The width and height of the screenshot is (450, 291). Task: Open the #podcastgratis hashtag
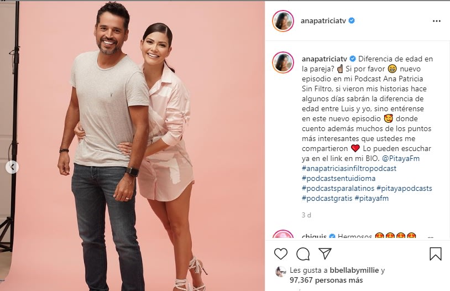(327, 199)
